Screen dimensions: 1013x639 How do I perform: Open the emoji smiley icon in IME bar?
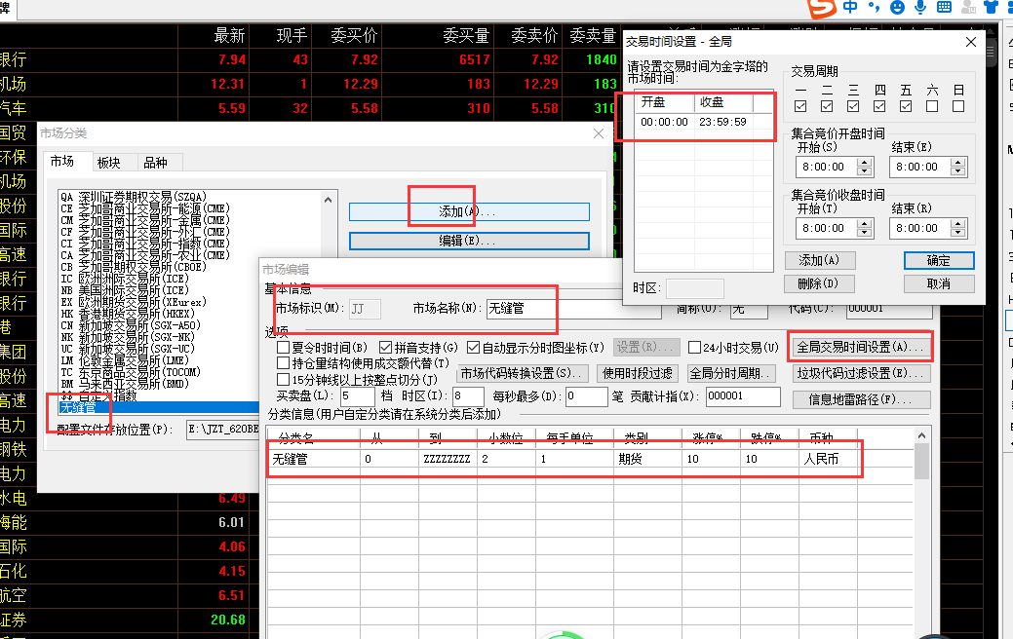(897, 7)
